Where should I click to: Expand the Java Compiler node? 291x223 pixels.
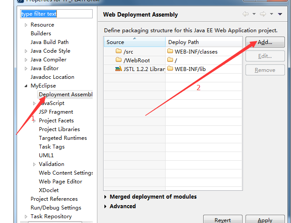pyautogui.click(x=26, y=60)
